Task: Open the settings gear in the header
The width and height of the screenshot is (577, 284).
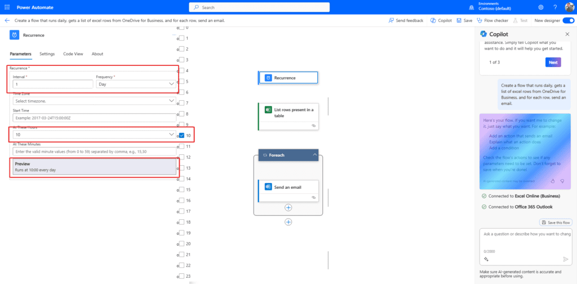Action: point(541,7)
